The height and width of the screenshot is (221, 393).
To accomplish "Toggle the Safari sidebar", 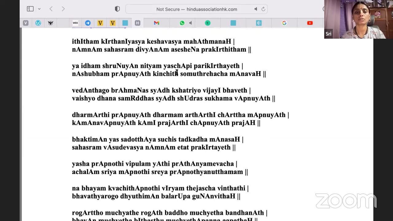I will (30, 9).
